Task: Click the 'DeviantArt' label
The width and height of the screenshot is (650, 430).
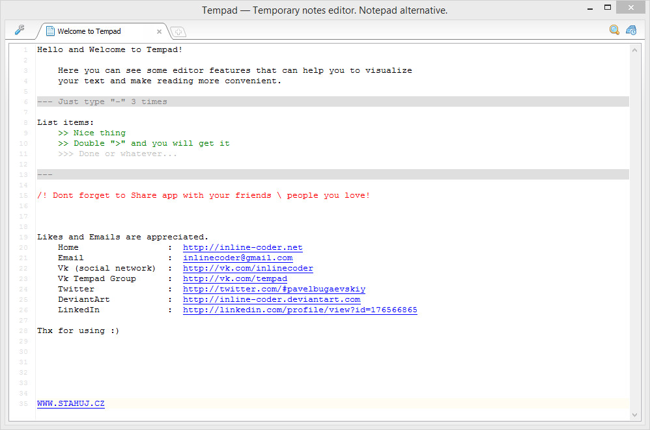Action: point(84,299)
